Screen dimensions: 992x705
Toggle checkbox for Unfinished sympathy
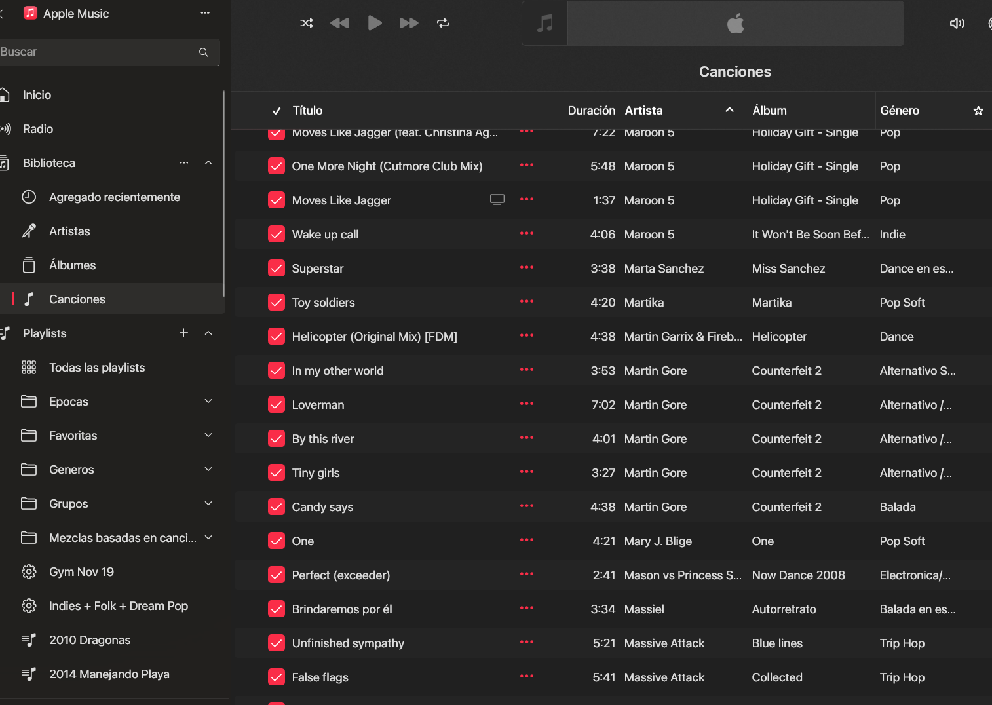click(x=277, y=643)
